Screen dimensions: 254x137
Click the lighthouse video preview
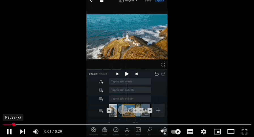127,37
